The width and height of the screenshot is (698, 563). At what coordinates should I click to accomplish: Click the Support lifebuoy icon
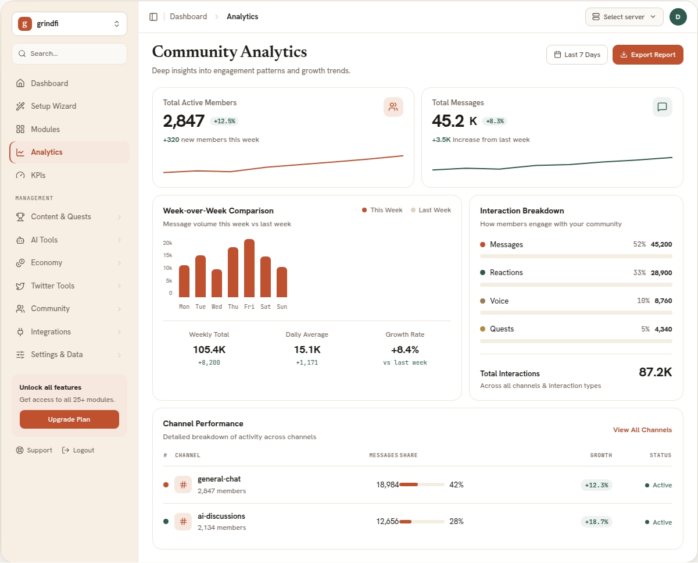point(20,450)
